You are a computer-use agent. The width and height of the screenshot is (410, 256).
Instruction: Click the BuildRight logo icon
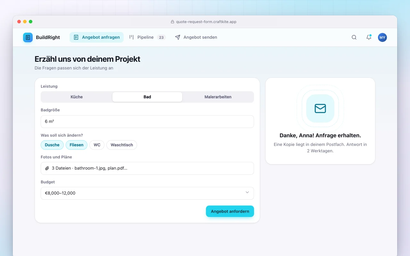28,37
